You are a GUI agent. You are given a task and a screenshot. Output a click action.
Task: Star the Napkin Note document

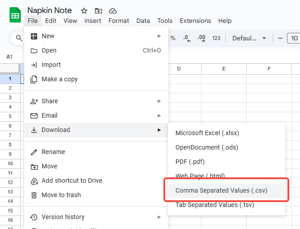[84, 11]
